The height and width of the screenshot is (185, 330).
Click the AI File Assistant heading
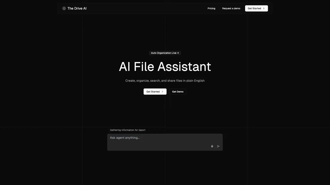165,67
